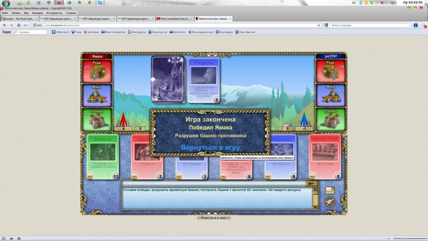Discard the +5 к башне card minus icon

pyautogui.click(x=179, y=176)
